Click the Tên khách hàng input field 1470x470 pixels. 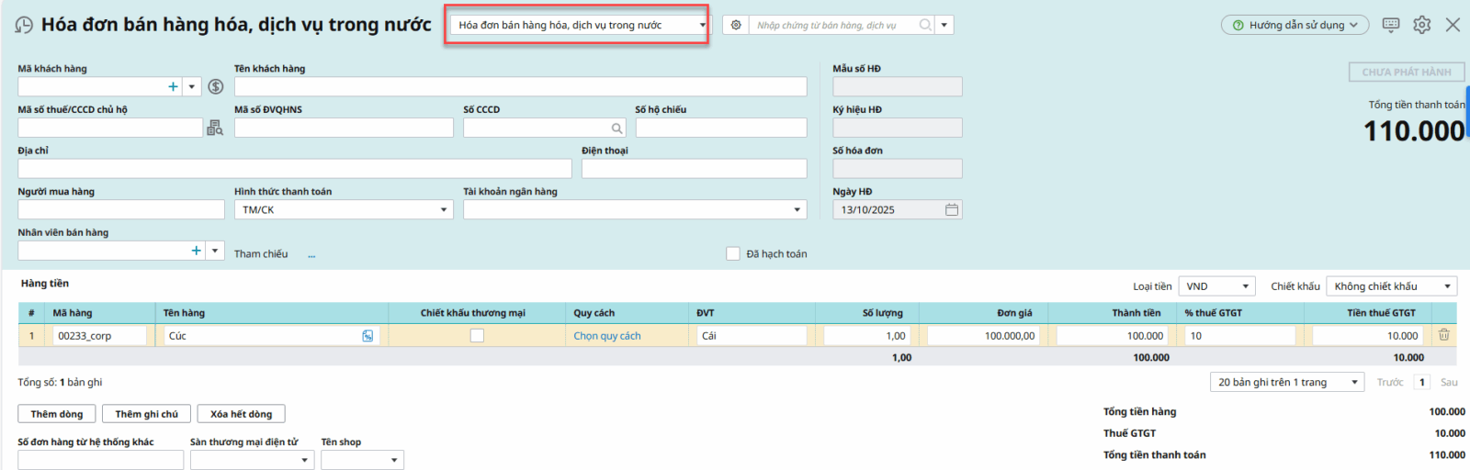(520, 86)
